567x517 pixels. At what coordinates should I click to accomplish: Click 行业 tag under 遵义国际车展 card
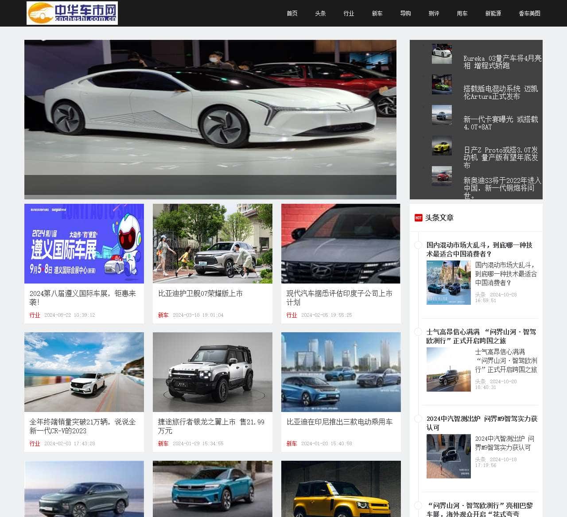click(x=35, y=315)
